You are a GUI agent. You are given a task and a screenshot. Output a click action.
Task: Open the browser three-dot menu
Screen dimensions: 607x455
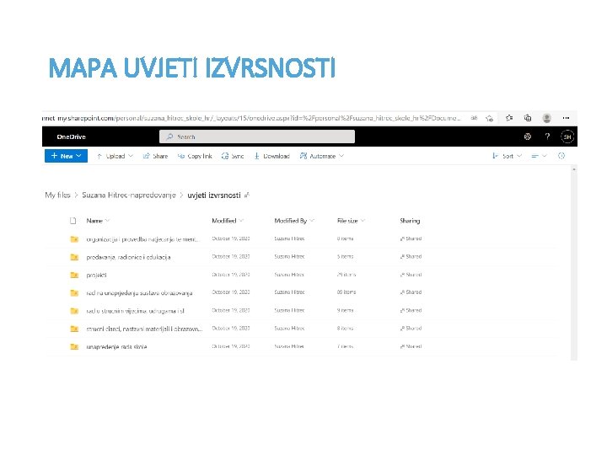tap(566, 118)
